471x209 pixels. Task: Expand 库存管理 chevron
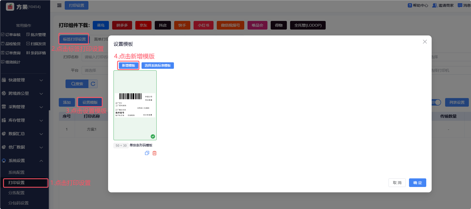pyautogui.click(x=41, y=120)
